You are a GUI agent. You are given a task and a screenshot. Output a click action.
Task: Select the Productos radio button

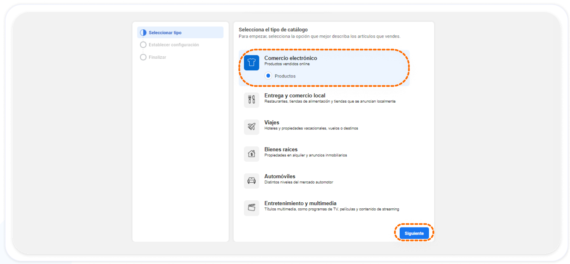[268, 76]
